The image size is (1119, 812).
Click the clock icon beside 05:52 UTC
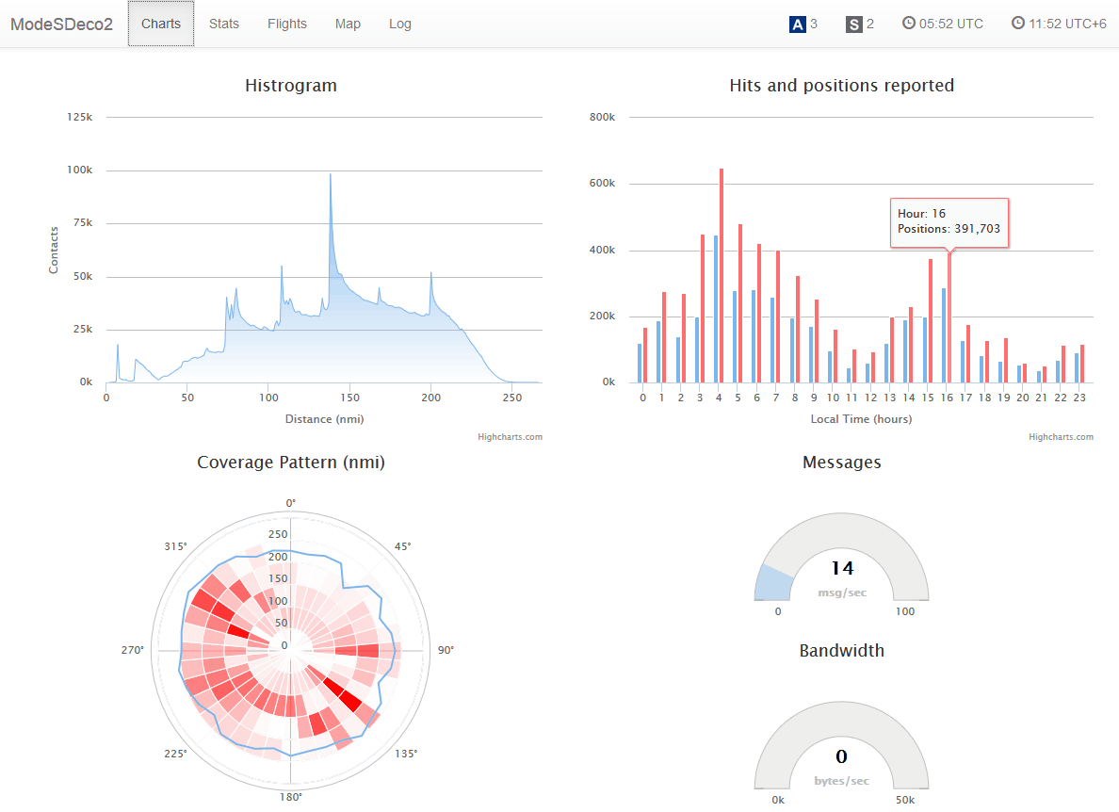click(909, 24)
